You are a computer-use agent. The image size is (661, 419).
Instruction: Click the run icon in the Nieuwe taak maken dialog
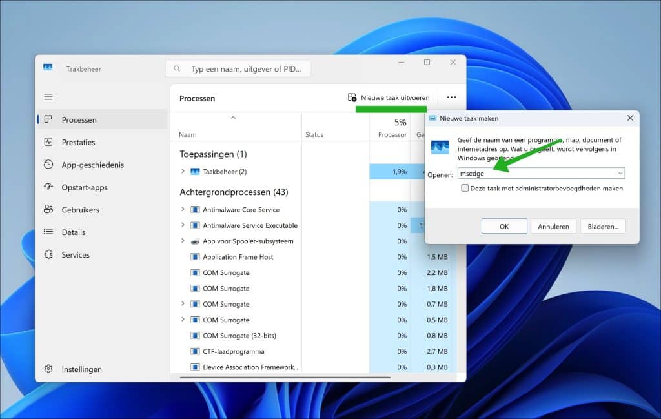pos(440,148)
